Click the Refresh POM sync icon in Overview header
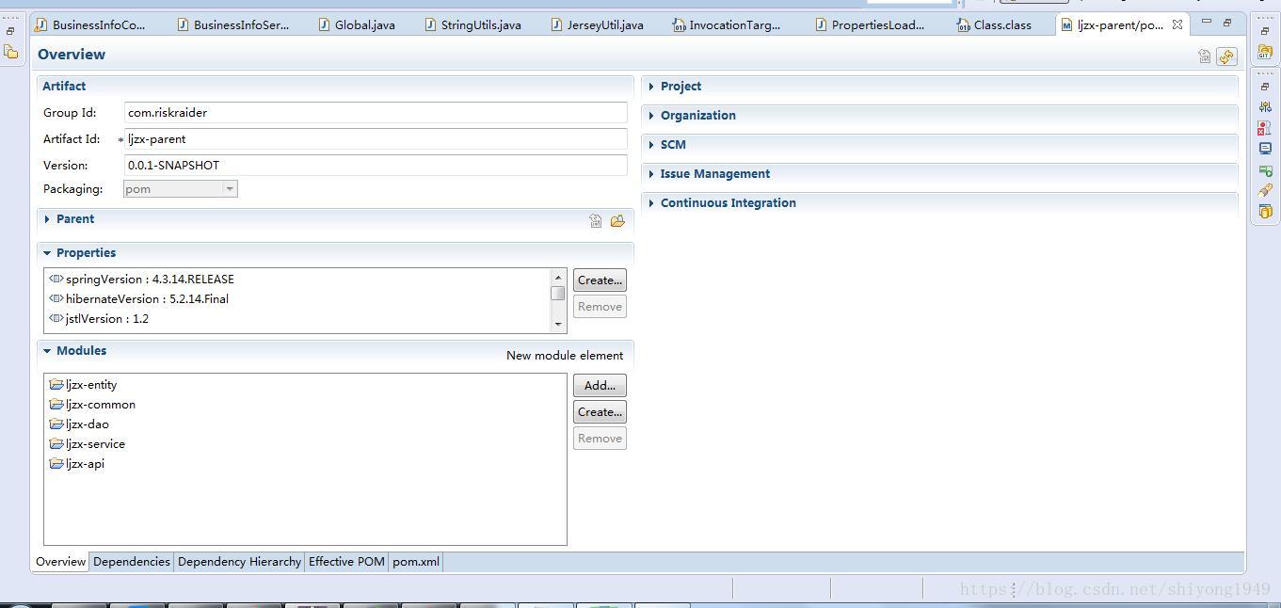Screen dimensions: 1281x608 1226,56
